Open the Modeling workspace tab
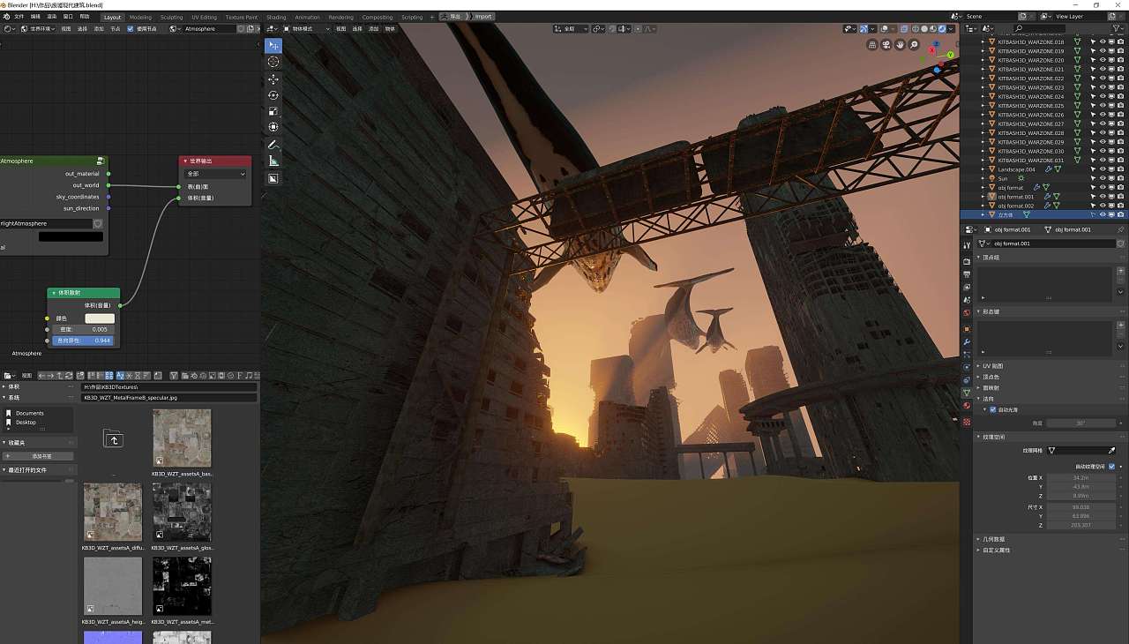Viewport: 1129px width, 644px height. (140, 17)
